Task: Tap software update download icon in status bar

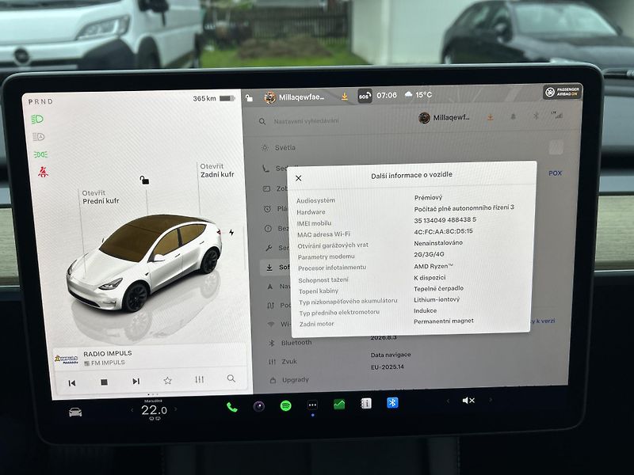Action: (x=344, y=97)
